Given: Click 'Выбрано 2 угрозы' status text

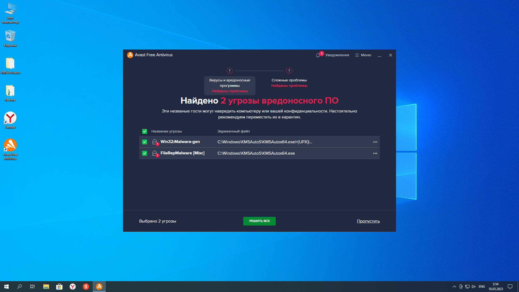Looking at the screenshot, I should tap(158, 221).
